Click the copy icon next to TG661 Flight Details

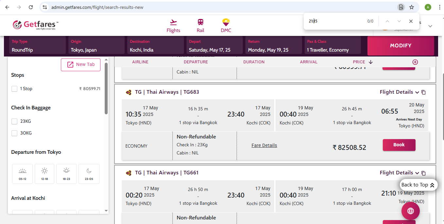pos(424,173)
